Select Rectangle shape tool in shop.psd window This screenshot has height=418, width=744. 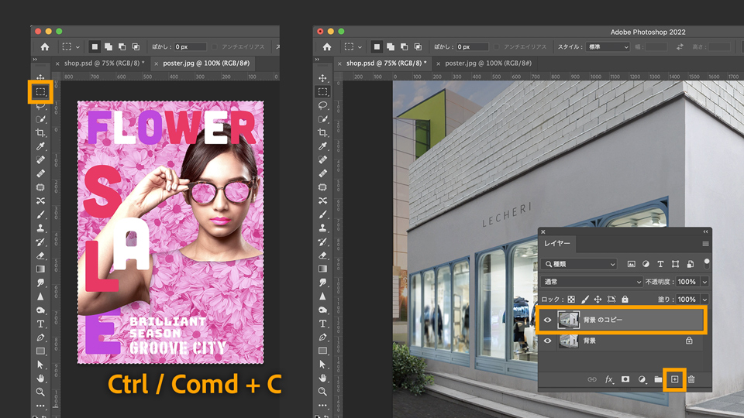(322, 351)
